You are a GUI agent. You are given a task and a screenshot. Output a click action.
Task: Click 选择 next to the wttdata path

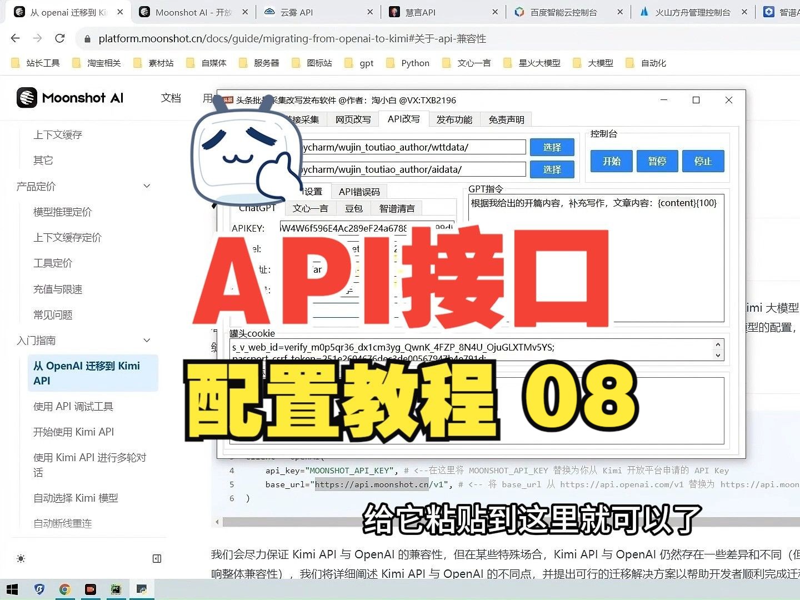pyautogui.click(x=552, y=147)
